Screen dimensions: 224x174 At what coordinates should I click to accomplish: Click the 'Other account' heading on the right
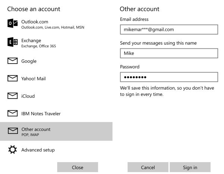139,9
